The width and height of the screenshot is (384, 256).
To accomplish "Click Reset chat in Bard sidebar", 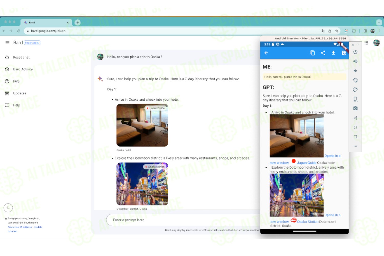I will [x=17, y=57].
